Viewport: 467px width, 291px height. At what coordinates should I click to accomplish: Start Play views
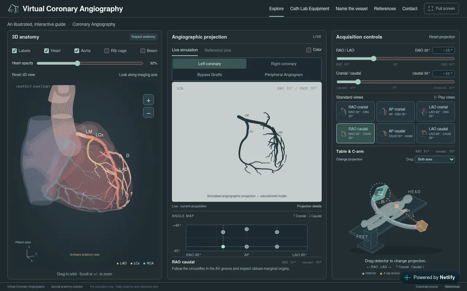click(444, 97)
